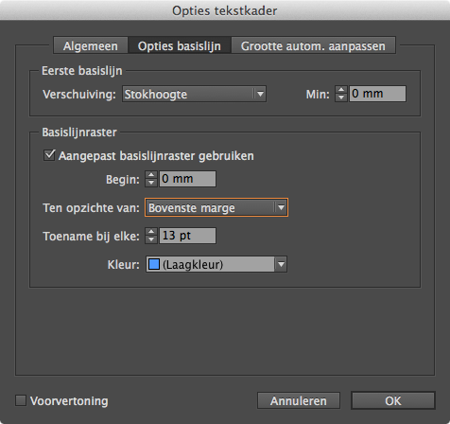The width and height of the screenshot is (450, 424).
Task: Click the Begin 0 mm input field
Action: tap(187, 179)
